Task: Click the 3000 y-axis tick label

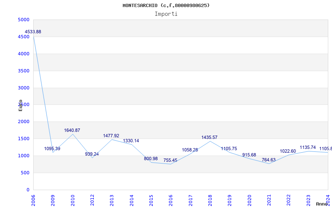Action: (24, 88)
